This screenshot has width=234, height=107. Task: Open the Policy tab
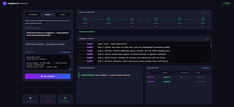click(x=63, y=15)
